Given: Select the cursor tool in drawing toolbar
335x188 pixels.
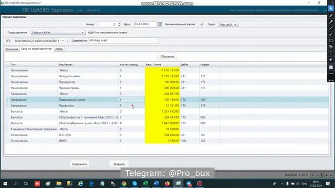Looking at the screenshot, I should coord(331,9).
